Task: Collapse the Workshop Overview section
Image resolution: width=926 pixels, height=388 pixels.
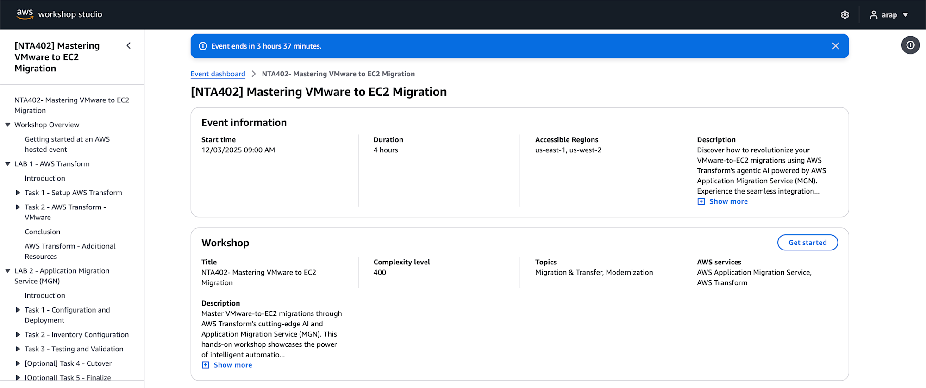Action: tap(8, 125)
